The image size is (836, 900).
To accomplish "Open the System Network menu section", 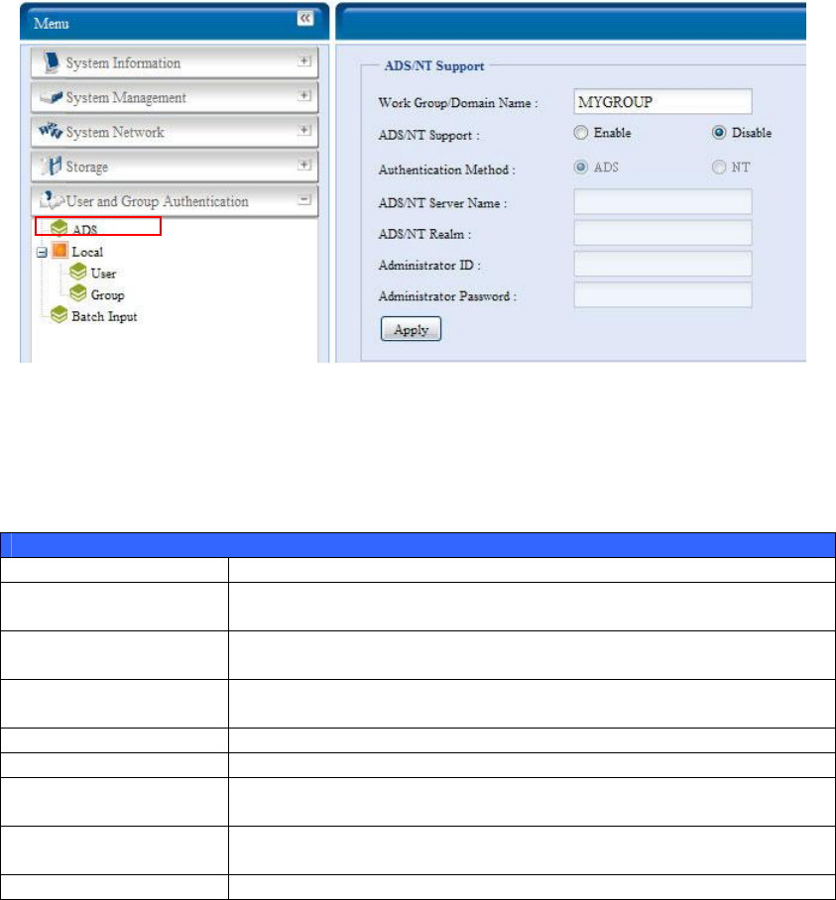I will [x=175, y=132].
